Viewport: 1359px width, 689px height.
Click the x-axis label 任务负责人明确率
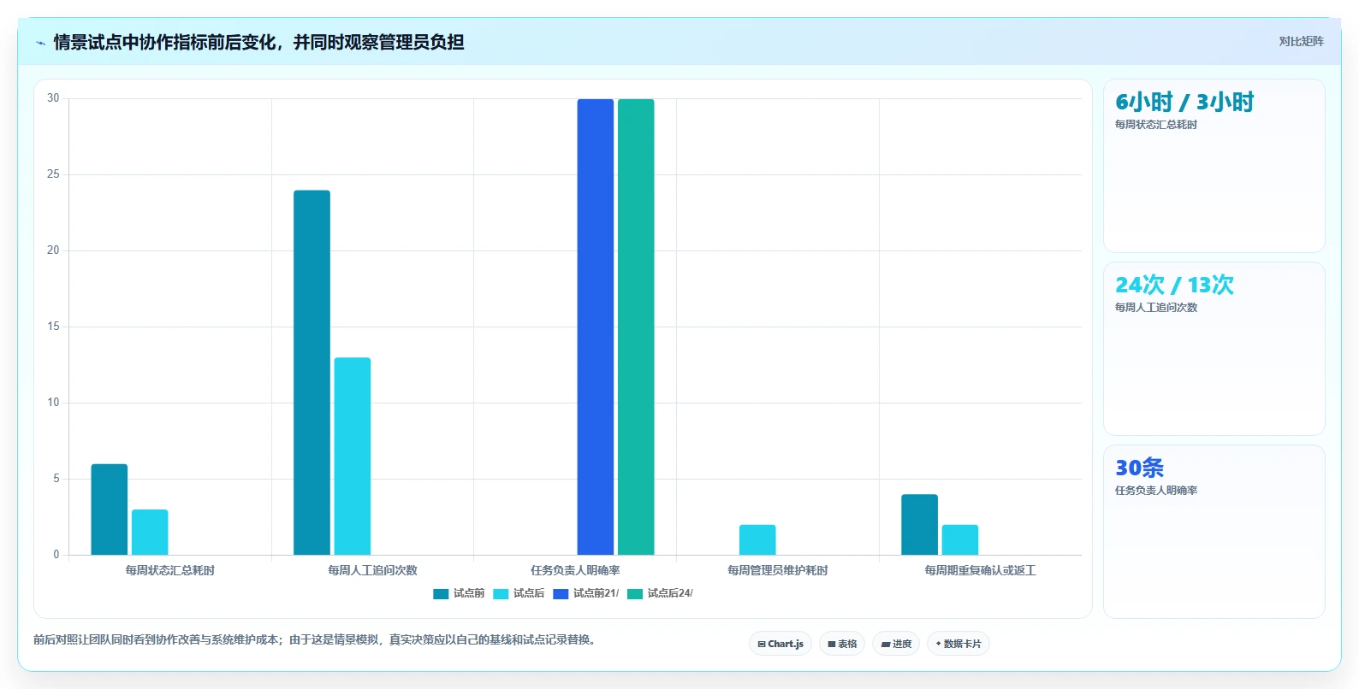click(x=575, y=570)
